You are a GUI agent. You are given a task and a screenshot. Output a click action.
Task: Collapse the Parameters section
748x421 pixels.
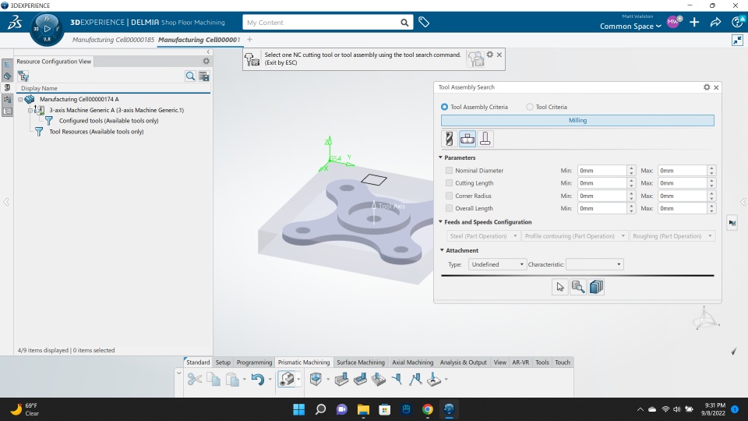(441, 157)
